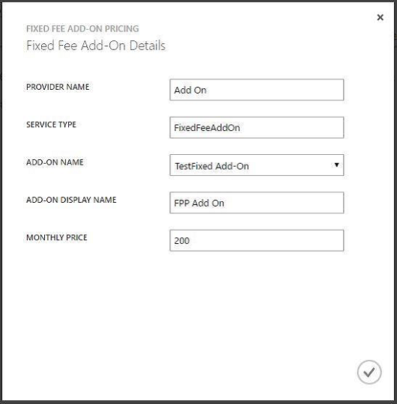
Task: Place cursor in FixedFeeAddOn text
Action: click(207, 128)
